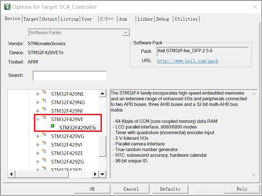Click device family icon beside STM32F429ZE
This screenshot has width=262, height=196.
pos(44,151)
